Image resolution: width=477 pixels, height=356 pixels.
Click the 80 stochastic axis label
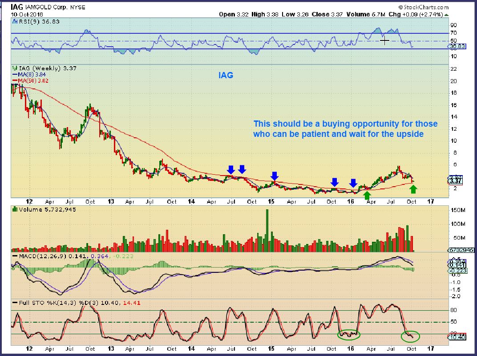[453, 310]
